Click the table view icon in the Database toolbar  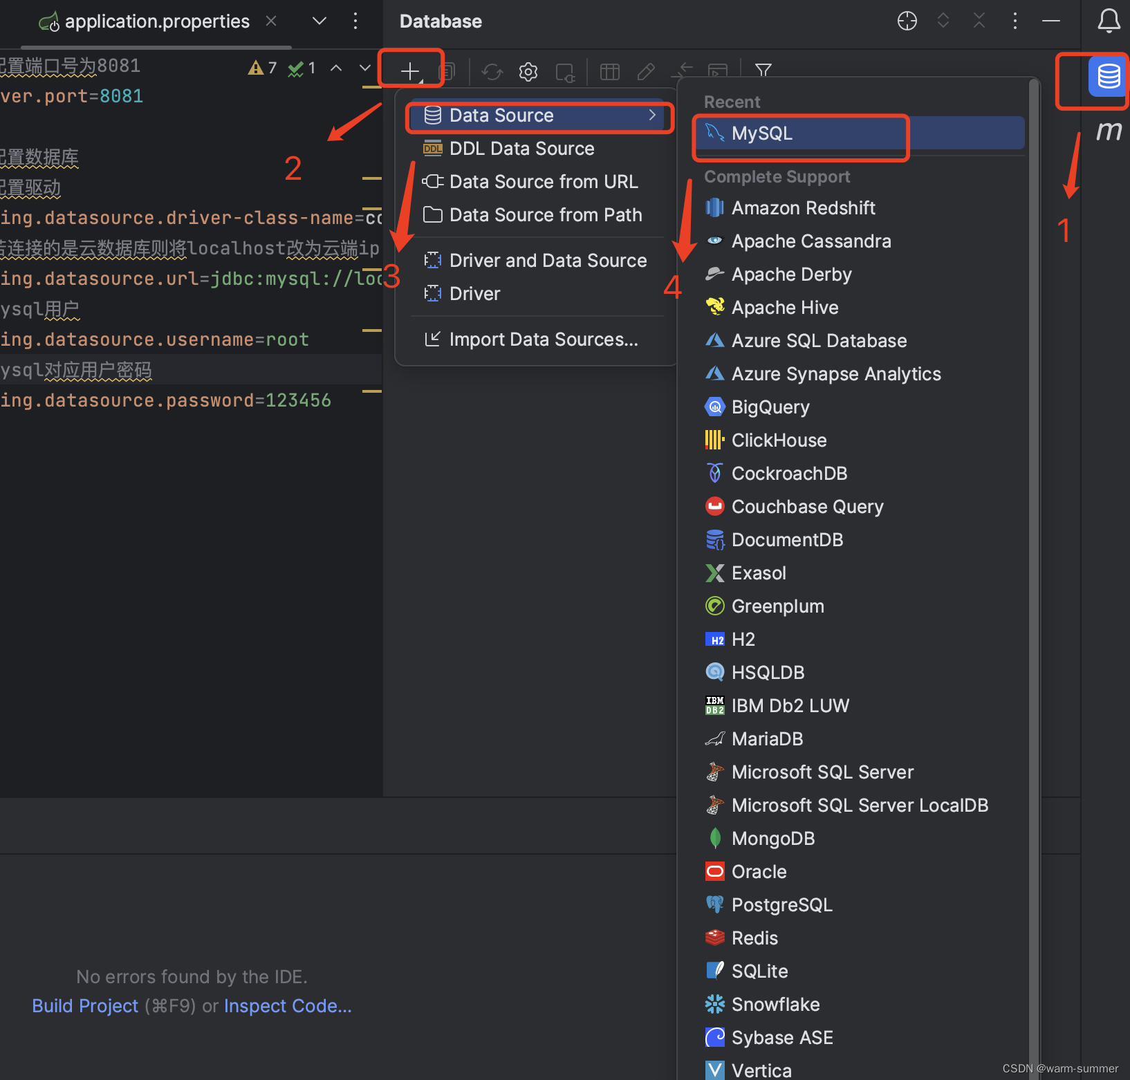coord(610,71)
